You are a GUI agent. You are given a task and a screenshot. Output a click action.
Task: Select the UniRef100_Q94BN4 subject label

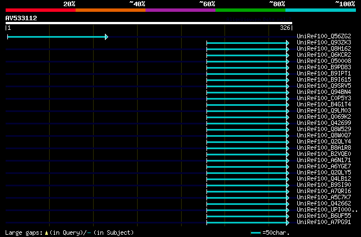click(x=324, y=92)
